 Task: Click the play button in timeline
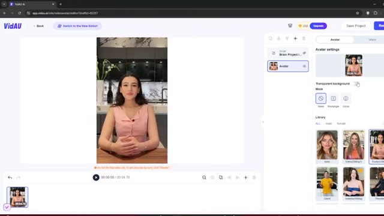click(x=96, y=178)
